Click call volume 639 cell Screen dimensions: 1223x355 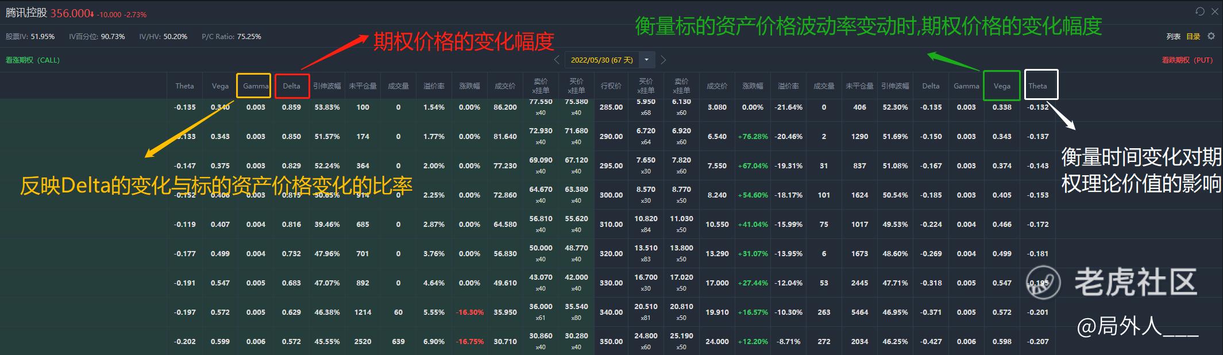398,342
